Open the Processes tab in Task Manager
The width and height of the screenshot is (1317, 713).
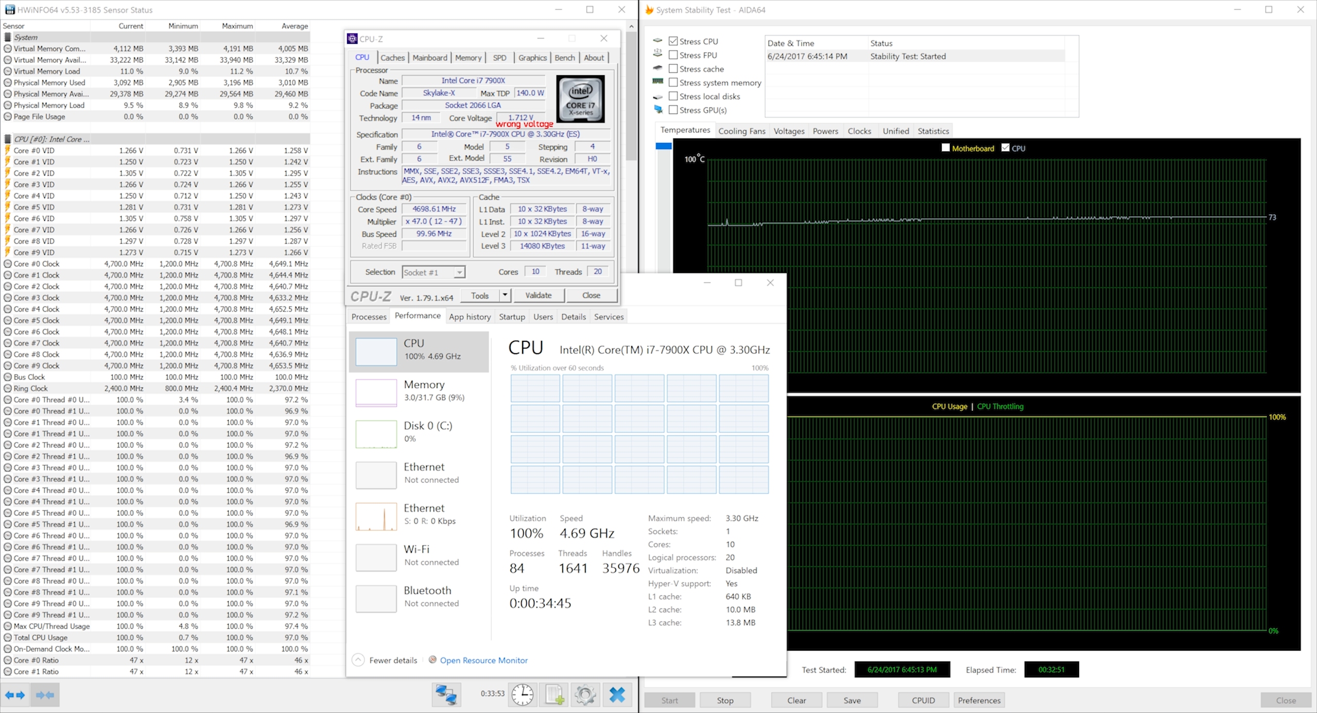coord(369,317)
